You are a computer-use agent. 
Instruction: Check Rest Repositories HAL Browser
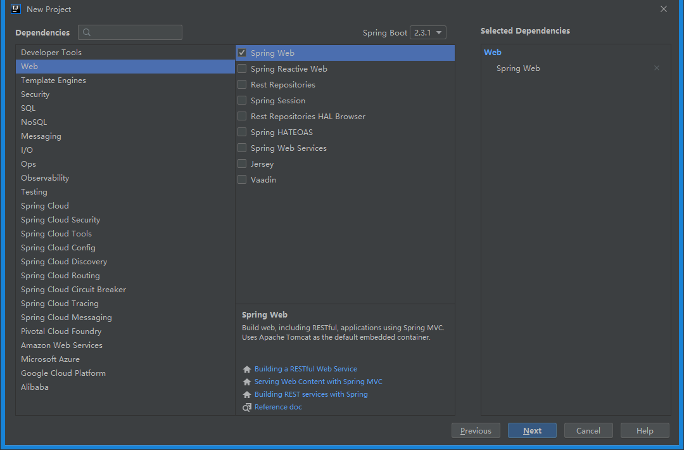click(242, 116)
